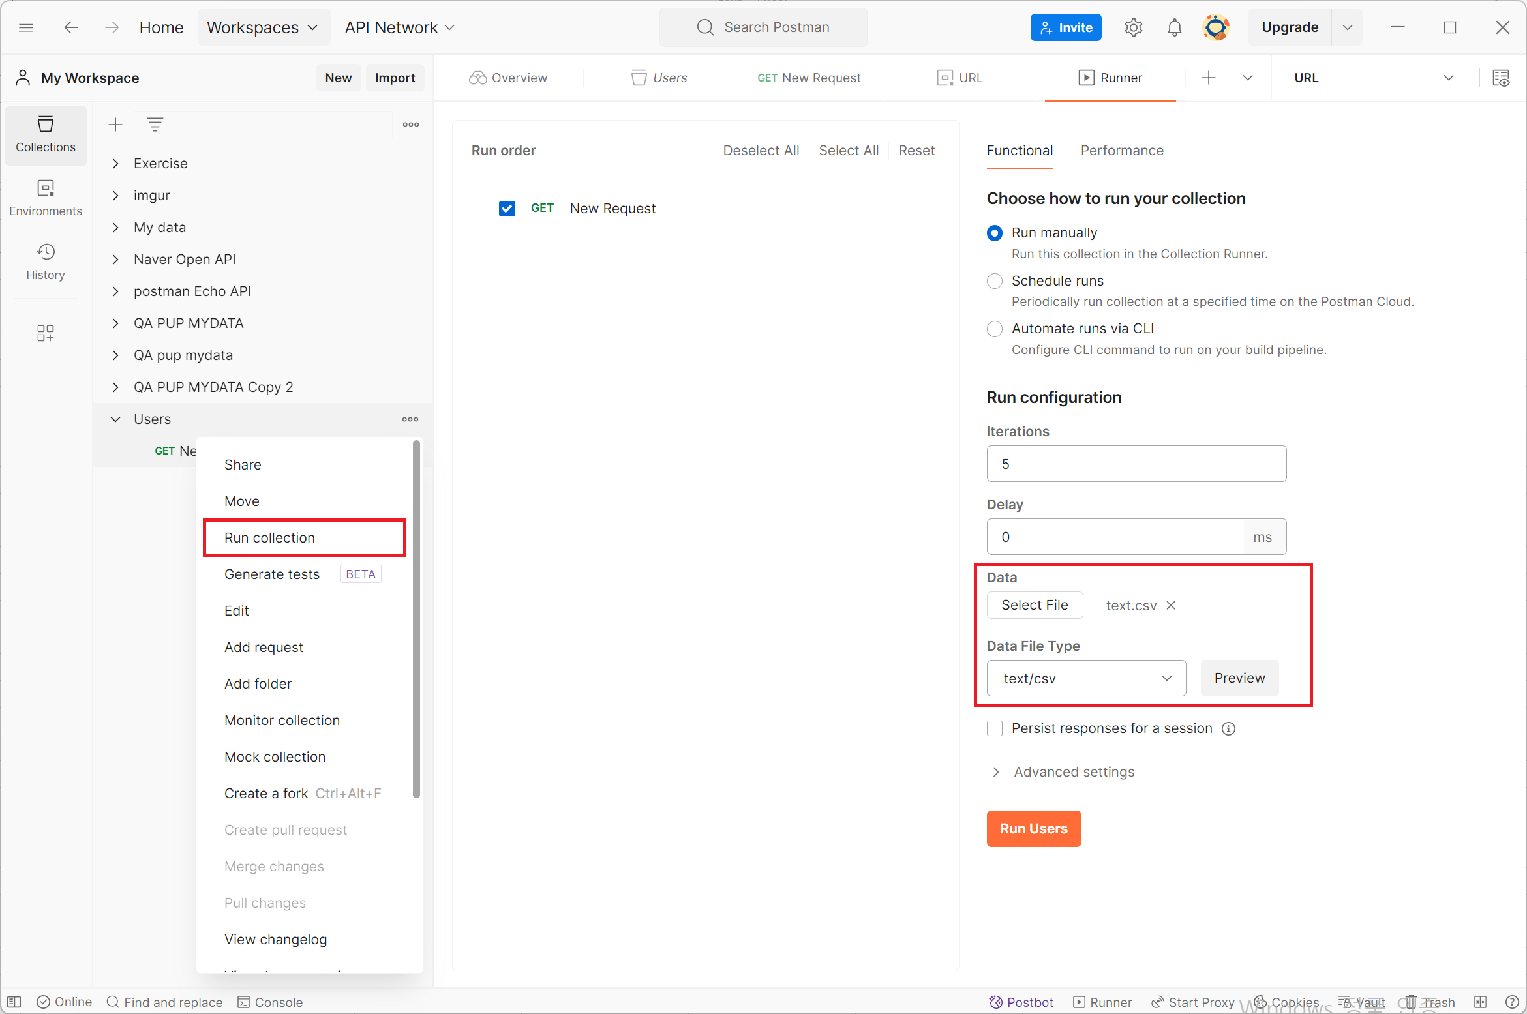
Task: Click the Select File button
Action: 1034,605
